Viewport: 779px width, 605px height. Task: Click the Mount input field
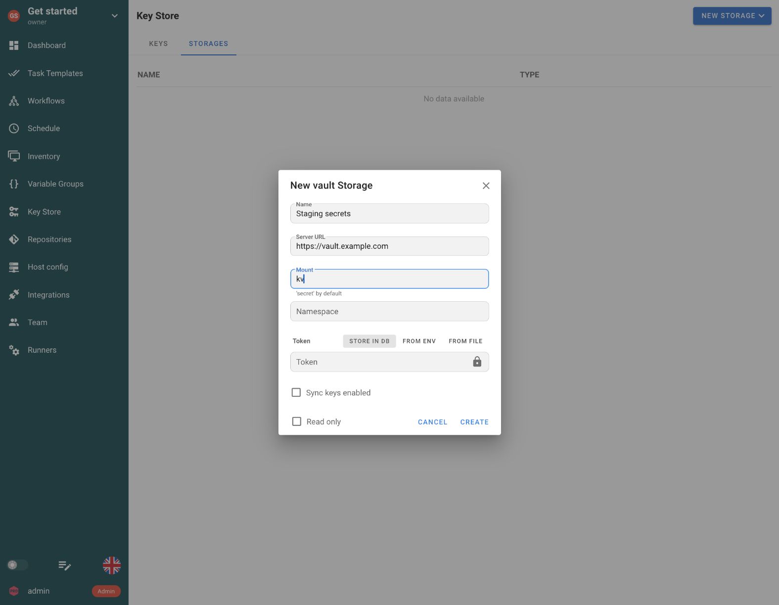pyautogui.click(x=390, y=279)
